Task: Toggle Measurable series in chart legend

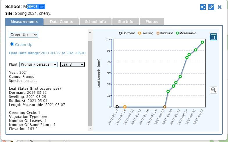Action: click(x=186, y=33)
